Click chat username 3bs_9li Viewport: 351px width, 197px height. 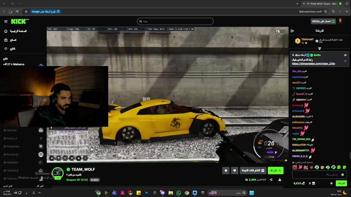tap(296, 71)
